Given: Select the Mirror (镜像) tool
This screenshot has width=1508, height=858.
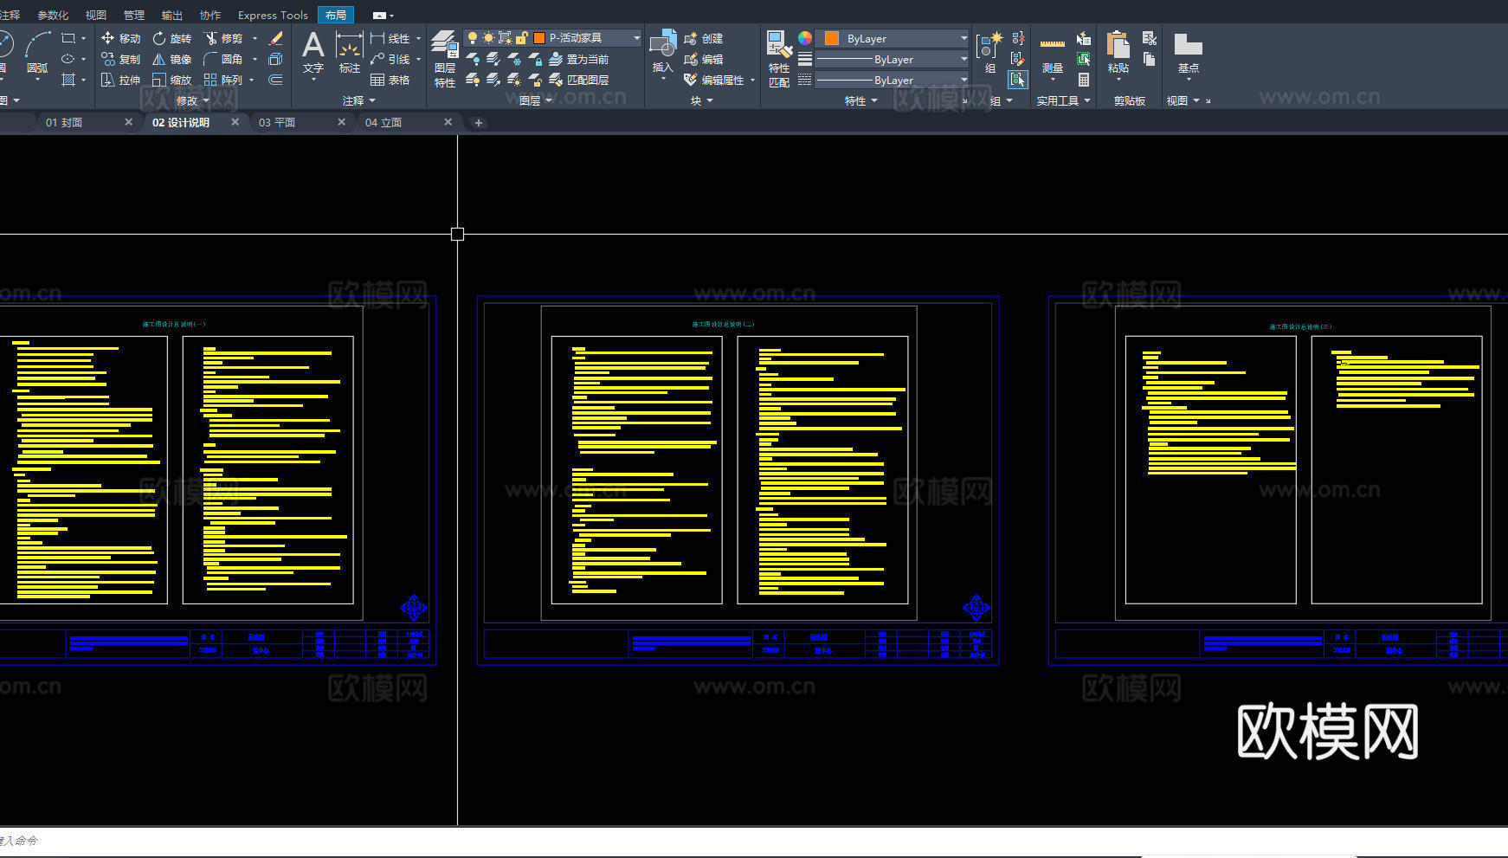Looking at the screenshot, I should 171,59.
